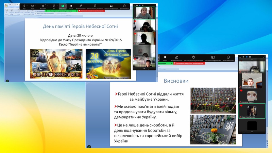Image resolution: width=272 pixels, height=153 pixels.
Task: Select blue strip view icon in lower video panel
Action: (x=247, y=57)
